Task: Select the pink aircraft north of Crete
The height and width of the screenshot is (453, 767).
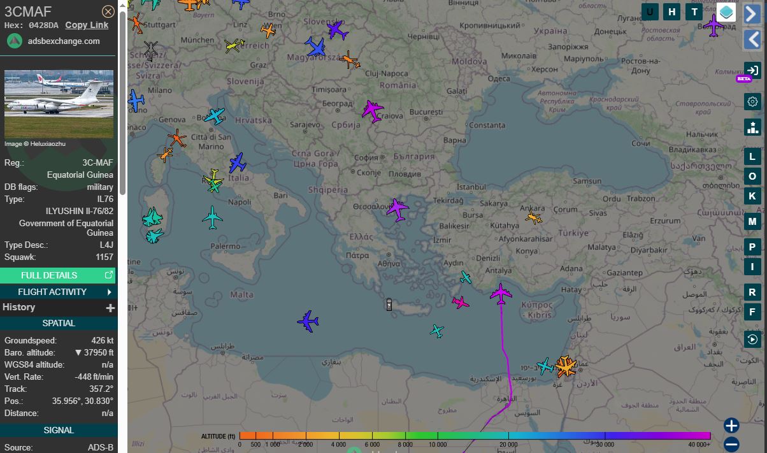Action: [460, 302]
